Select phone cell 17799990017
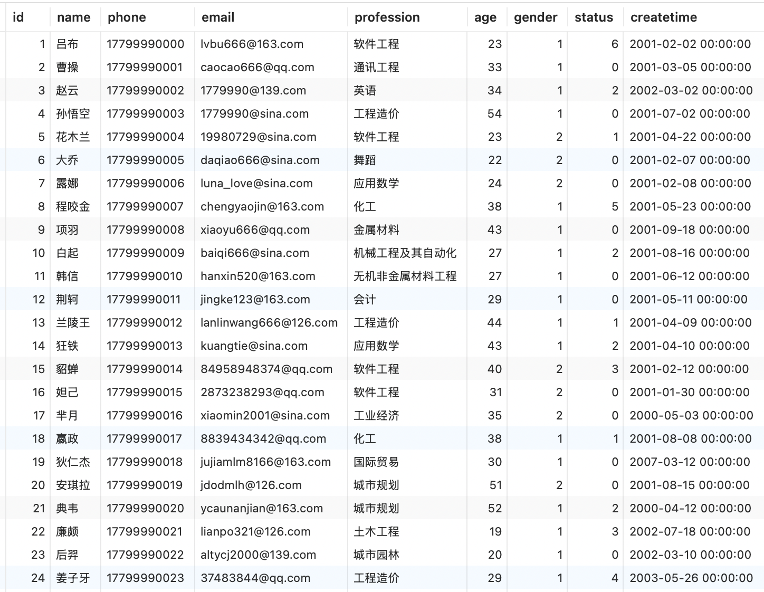 pos(145,439)
